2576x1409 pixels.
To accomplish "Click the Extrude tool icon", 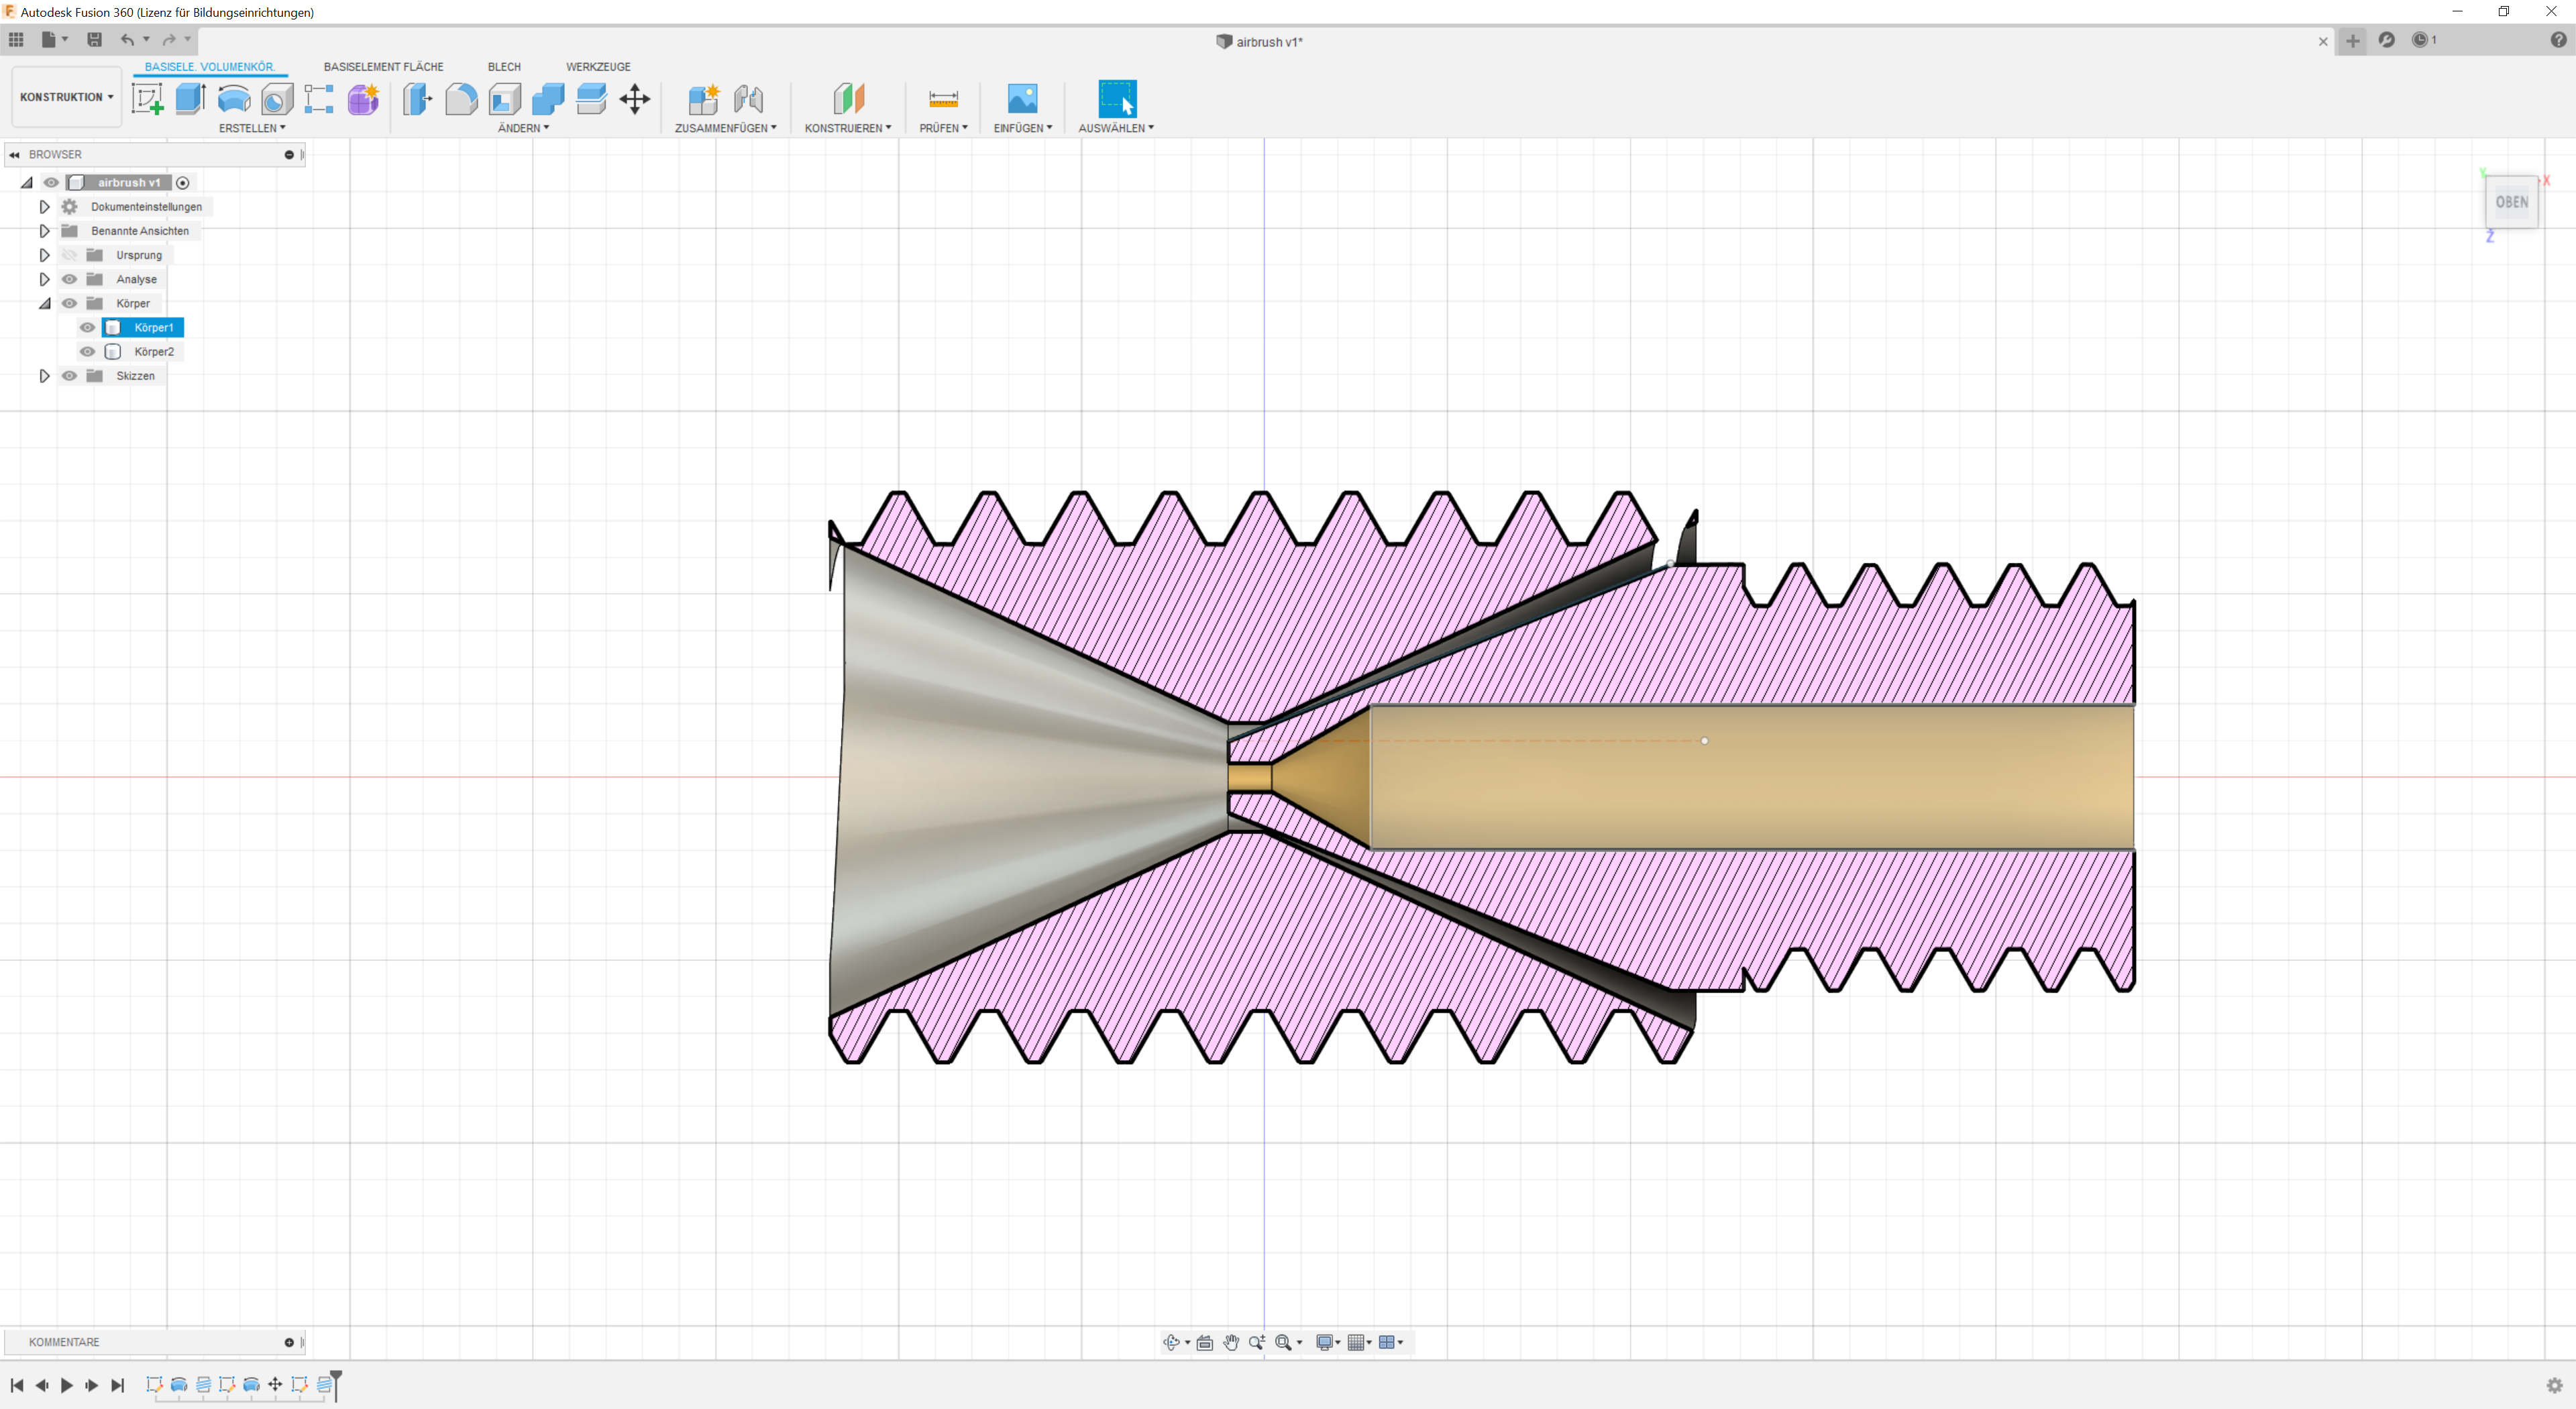I will (190, 99).
